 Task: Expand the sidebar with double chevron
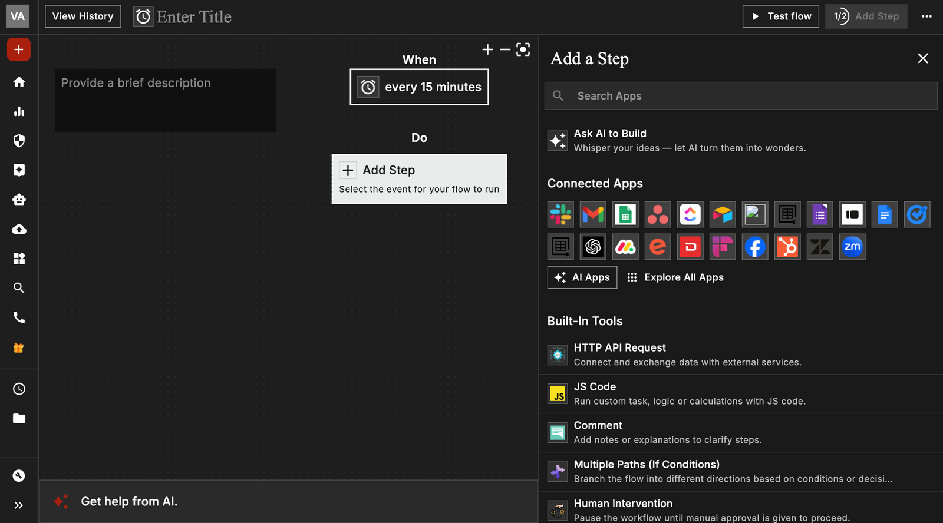(x=19, y=505)
